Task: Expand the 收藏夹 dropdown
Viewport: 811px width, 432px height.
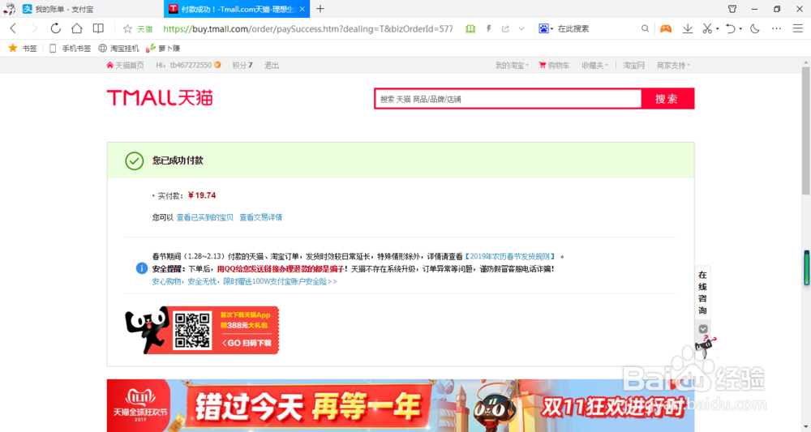Action: pos(594,65)
